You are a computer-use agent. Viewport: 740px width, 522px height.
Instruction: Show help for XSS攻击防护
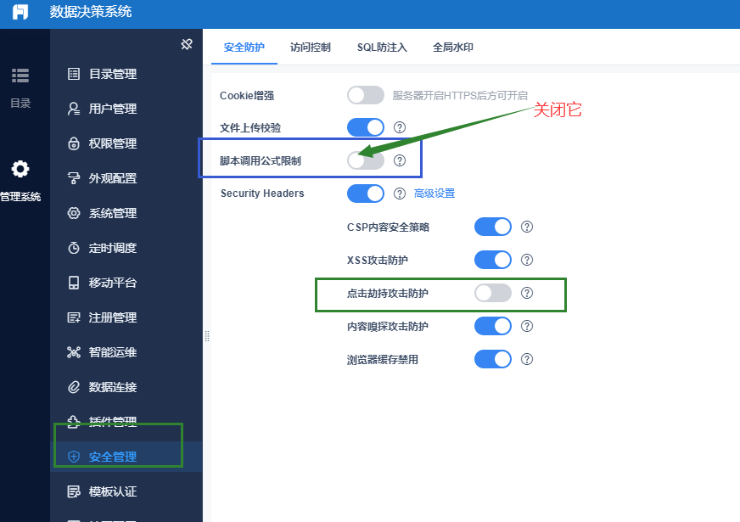click(x=527, y=260)
